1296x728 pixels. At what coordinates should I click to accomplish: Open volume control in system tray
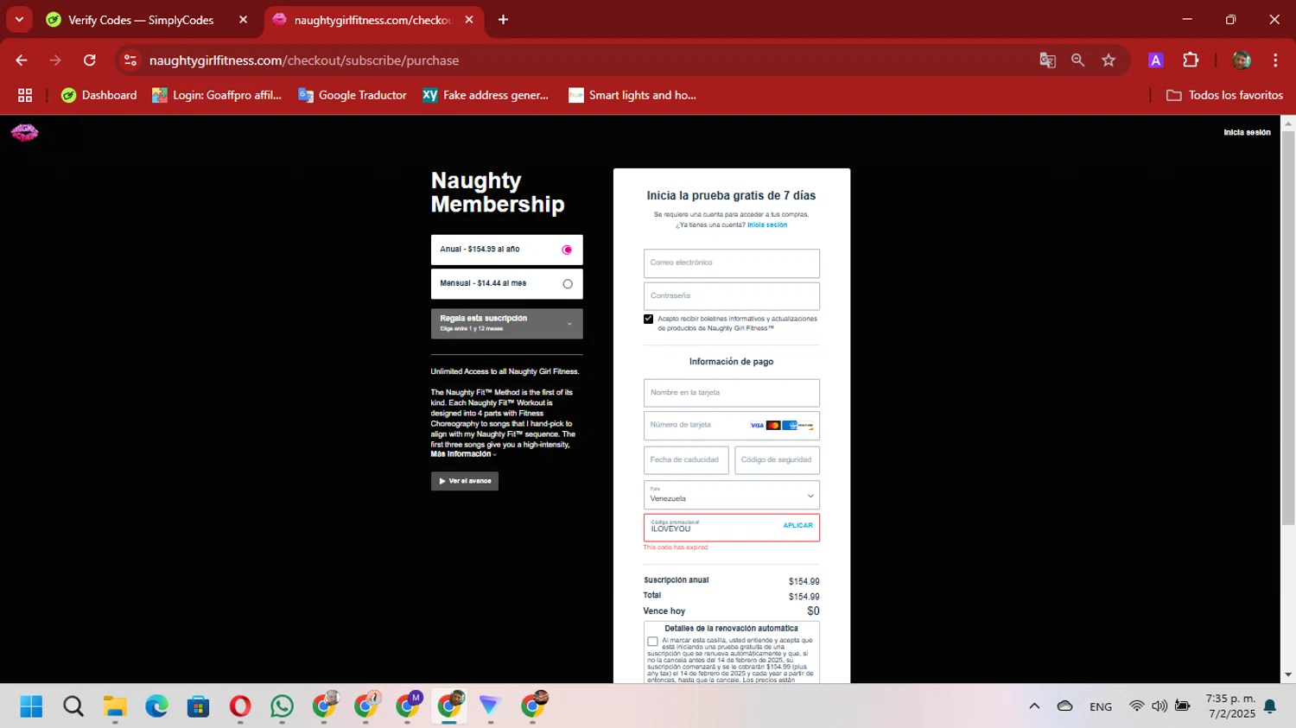1159,706
